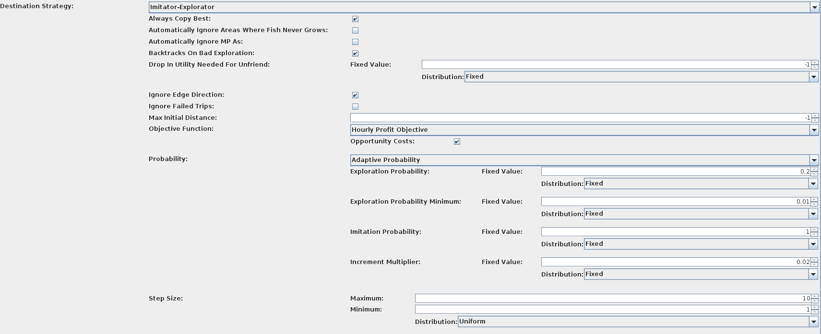The height and width of the screenshot is (334, 821).
Task: Increment Step Size Minimum spinner
Action: click(x=815, y=308)
